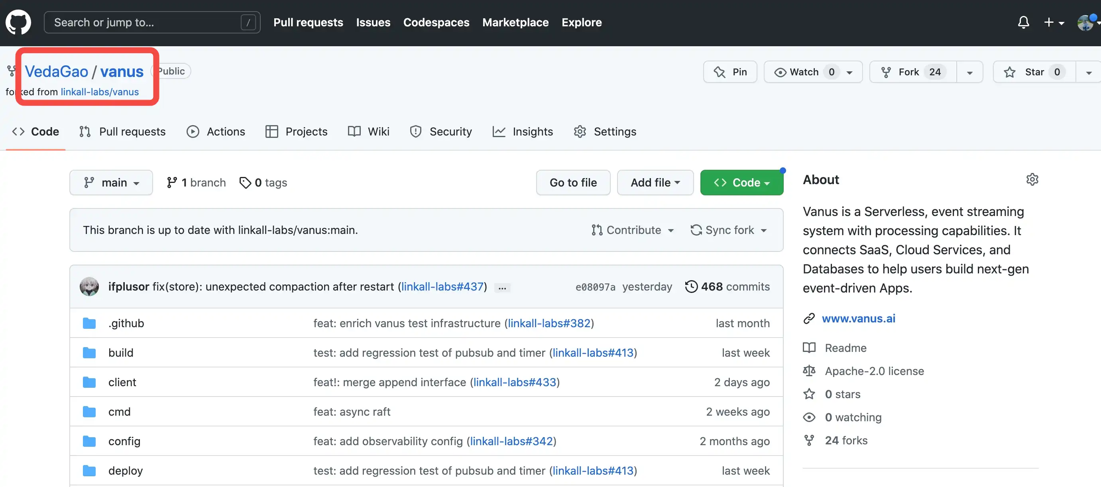Switch to Insights tab
This screenshot has height=487, width=1101.
[523, 132]
